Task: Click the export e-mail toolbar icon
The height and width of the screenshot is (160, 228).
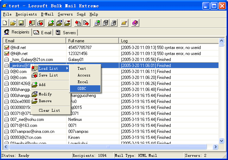Action: pos(86,23)
